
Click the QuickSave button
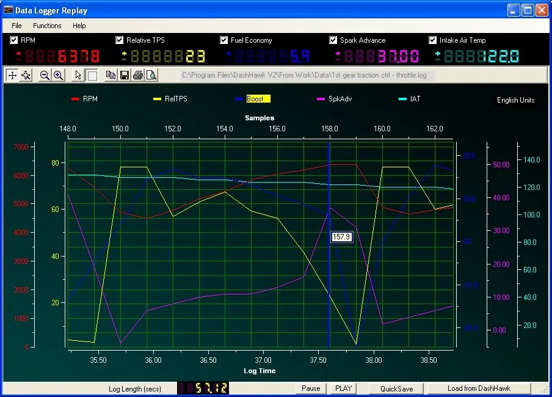396,388
